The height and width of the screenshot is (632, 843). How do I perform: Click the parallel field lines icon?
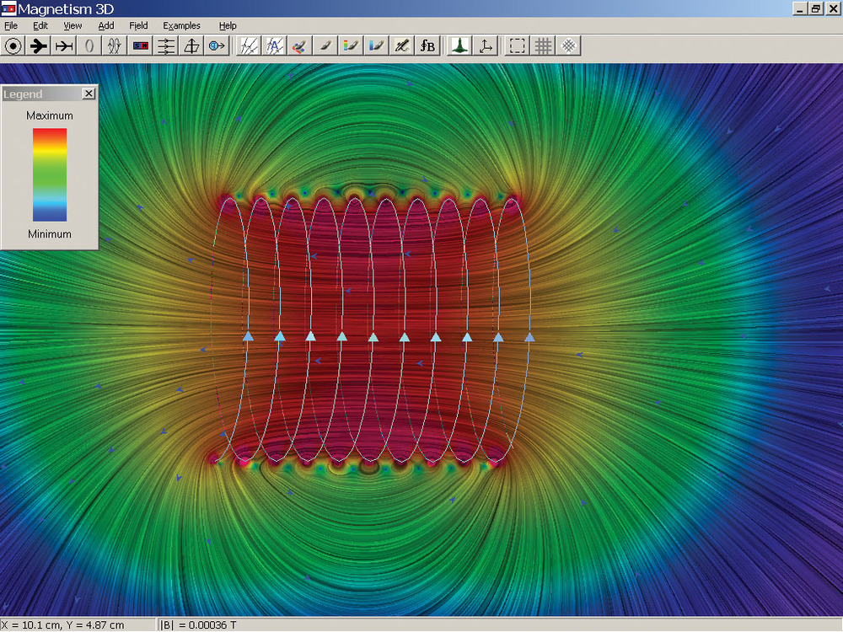166,46
